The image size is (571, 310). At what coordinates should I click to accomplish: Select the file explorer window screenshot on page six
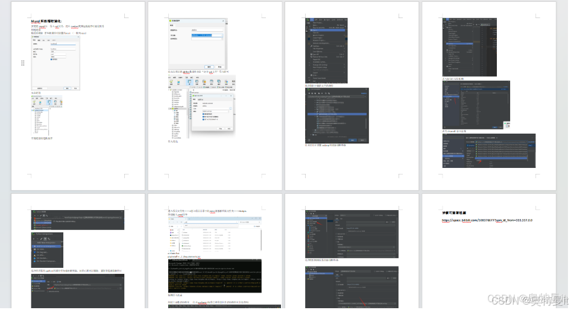point(214,235)
